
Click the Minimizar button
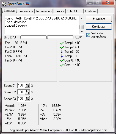(x=99, y=19)
